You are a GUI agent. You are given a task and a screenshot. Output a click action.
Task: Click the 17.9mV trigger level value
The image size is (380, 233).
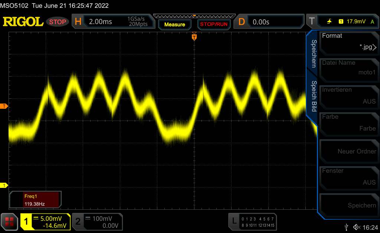356,21
